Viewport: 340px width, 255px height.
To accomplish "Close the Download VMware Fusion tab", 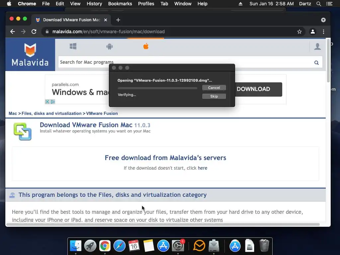I will tap(106, 20).
